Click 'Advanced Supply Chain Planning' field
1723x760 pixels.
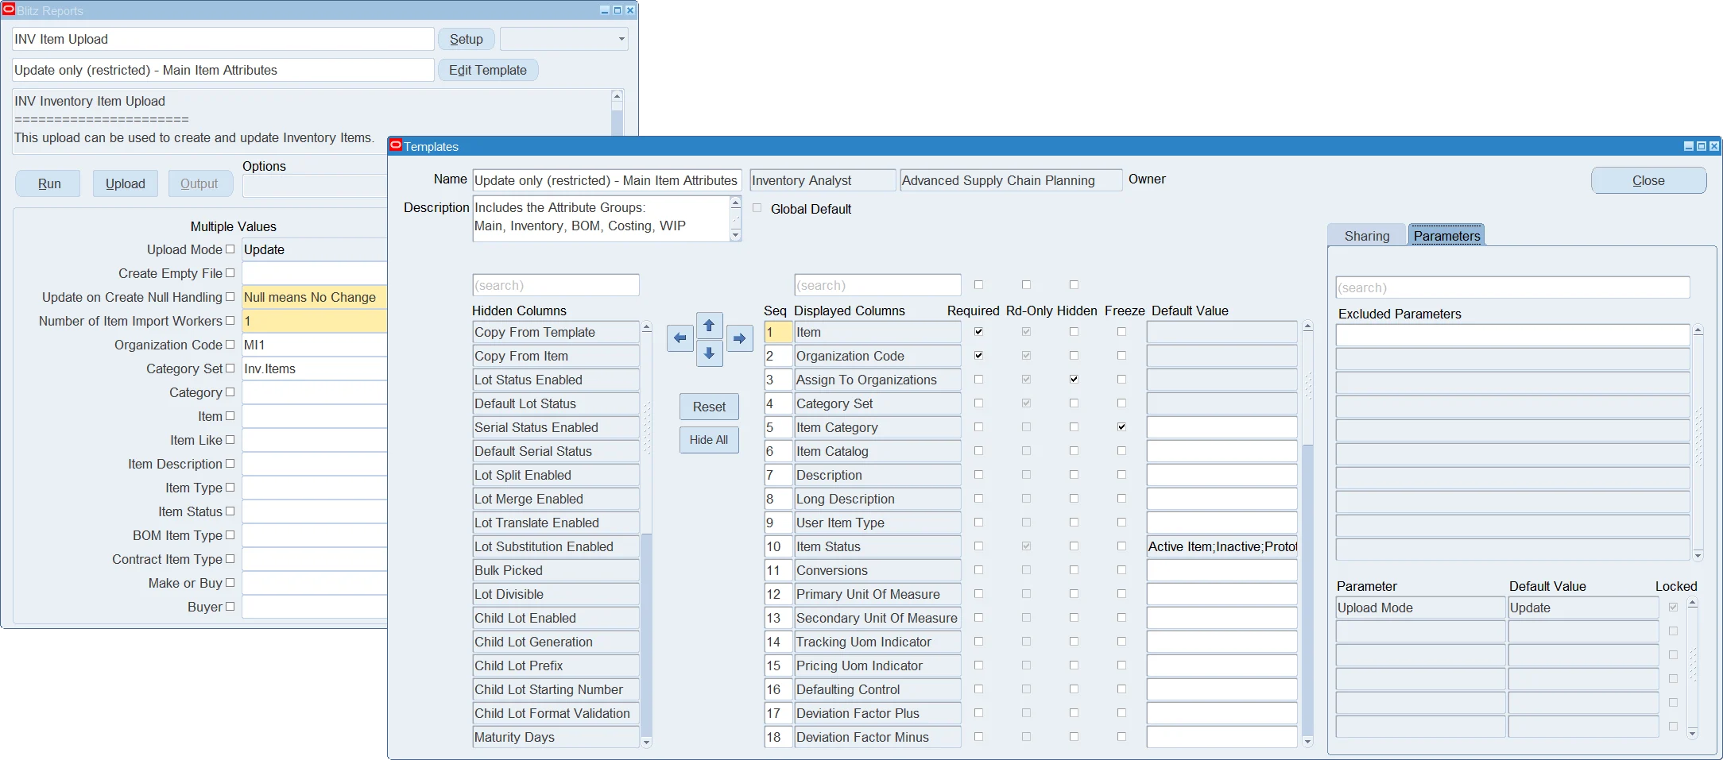(1011, 180)
